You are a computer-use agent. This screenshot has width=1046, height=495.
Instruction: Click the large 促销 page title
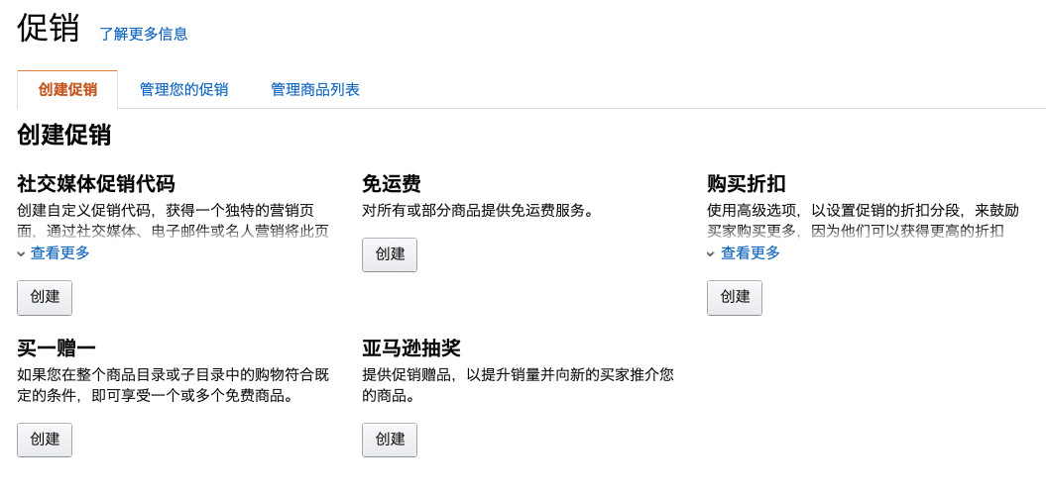pos(48,29)
